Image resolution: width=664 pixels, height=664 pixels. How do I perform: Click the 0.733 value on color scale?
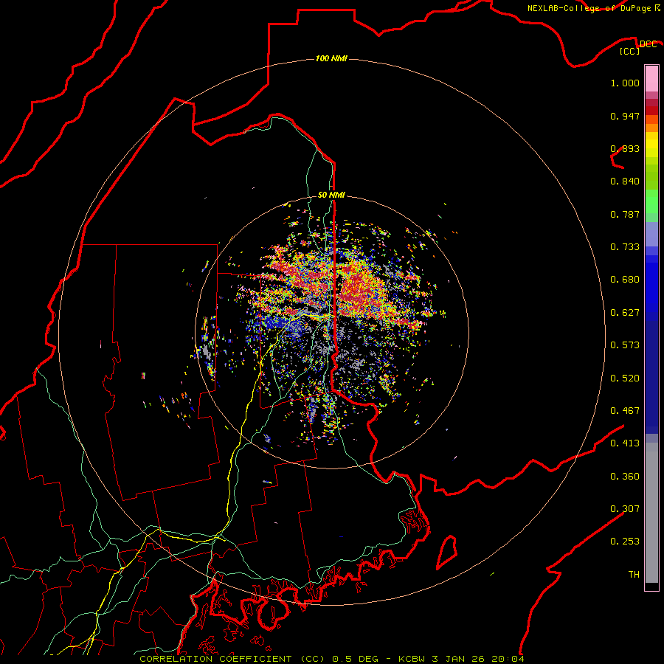(x=625, y=247)
